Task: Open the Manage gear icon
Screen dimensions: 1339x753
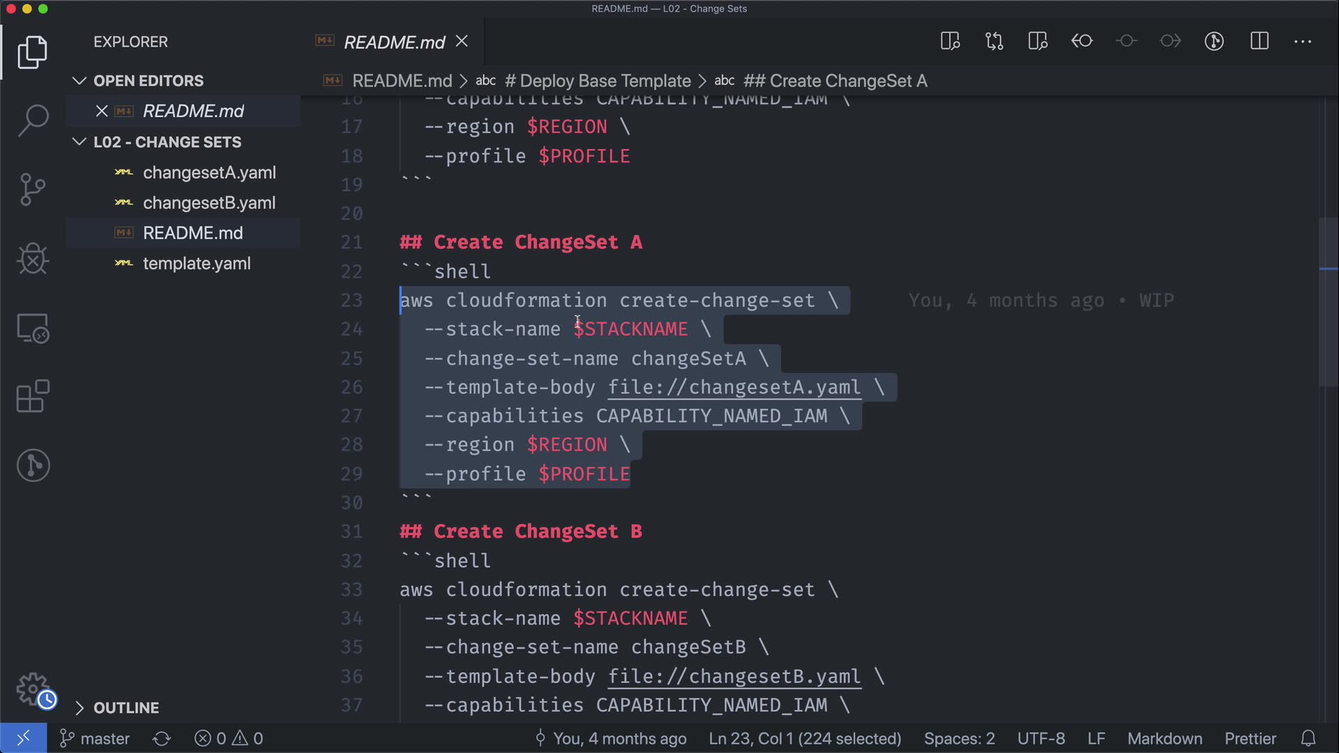Action: (x=33, y=689)
